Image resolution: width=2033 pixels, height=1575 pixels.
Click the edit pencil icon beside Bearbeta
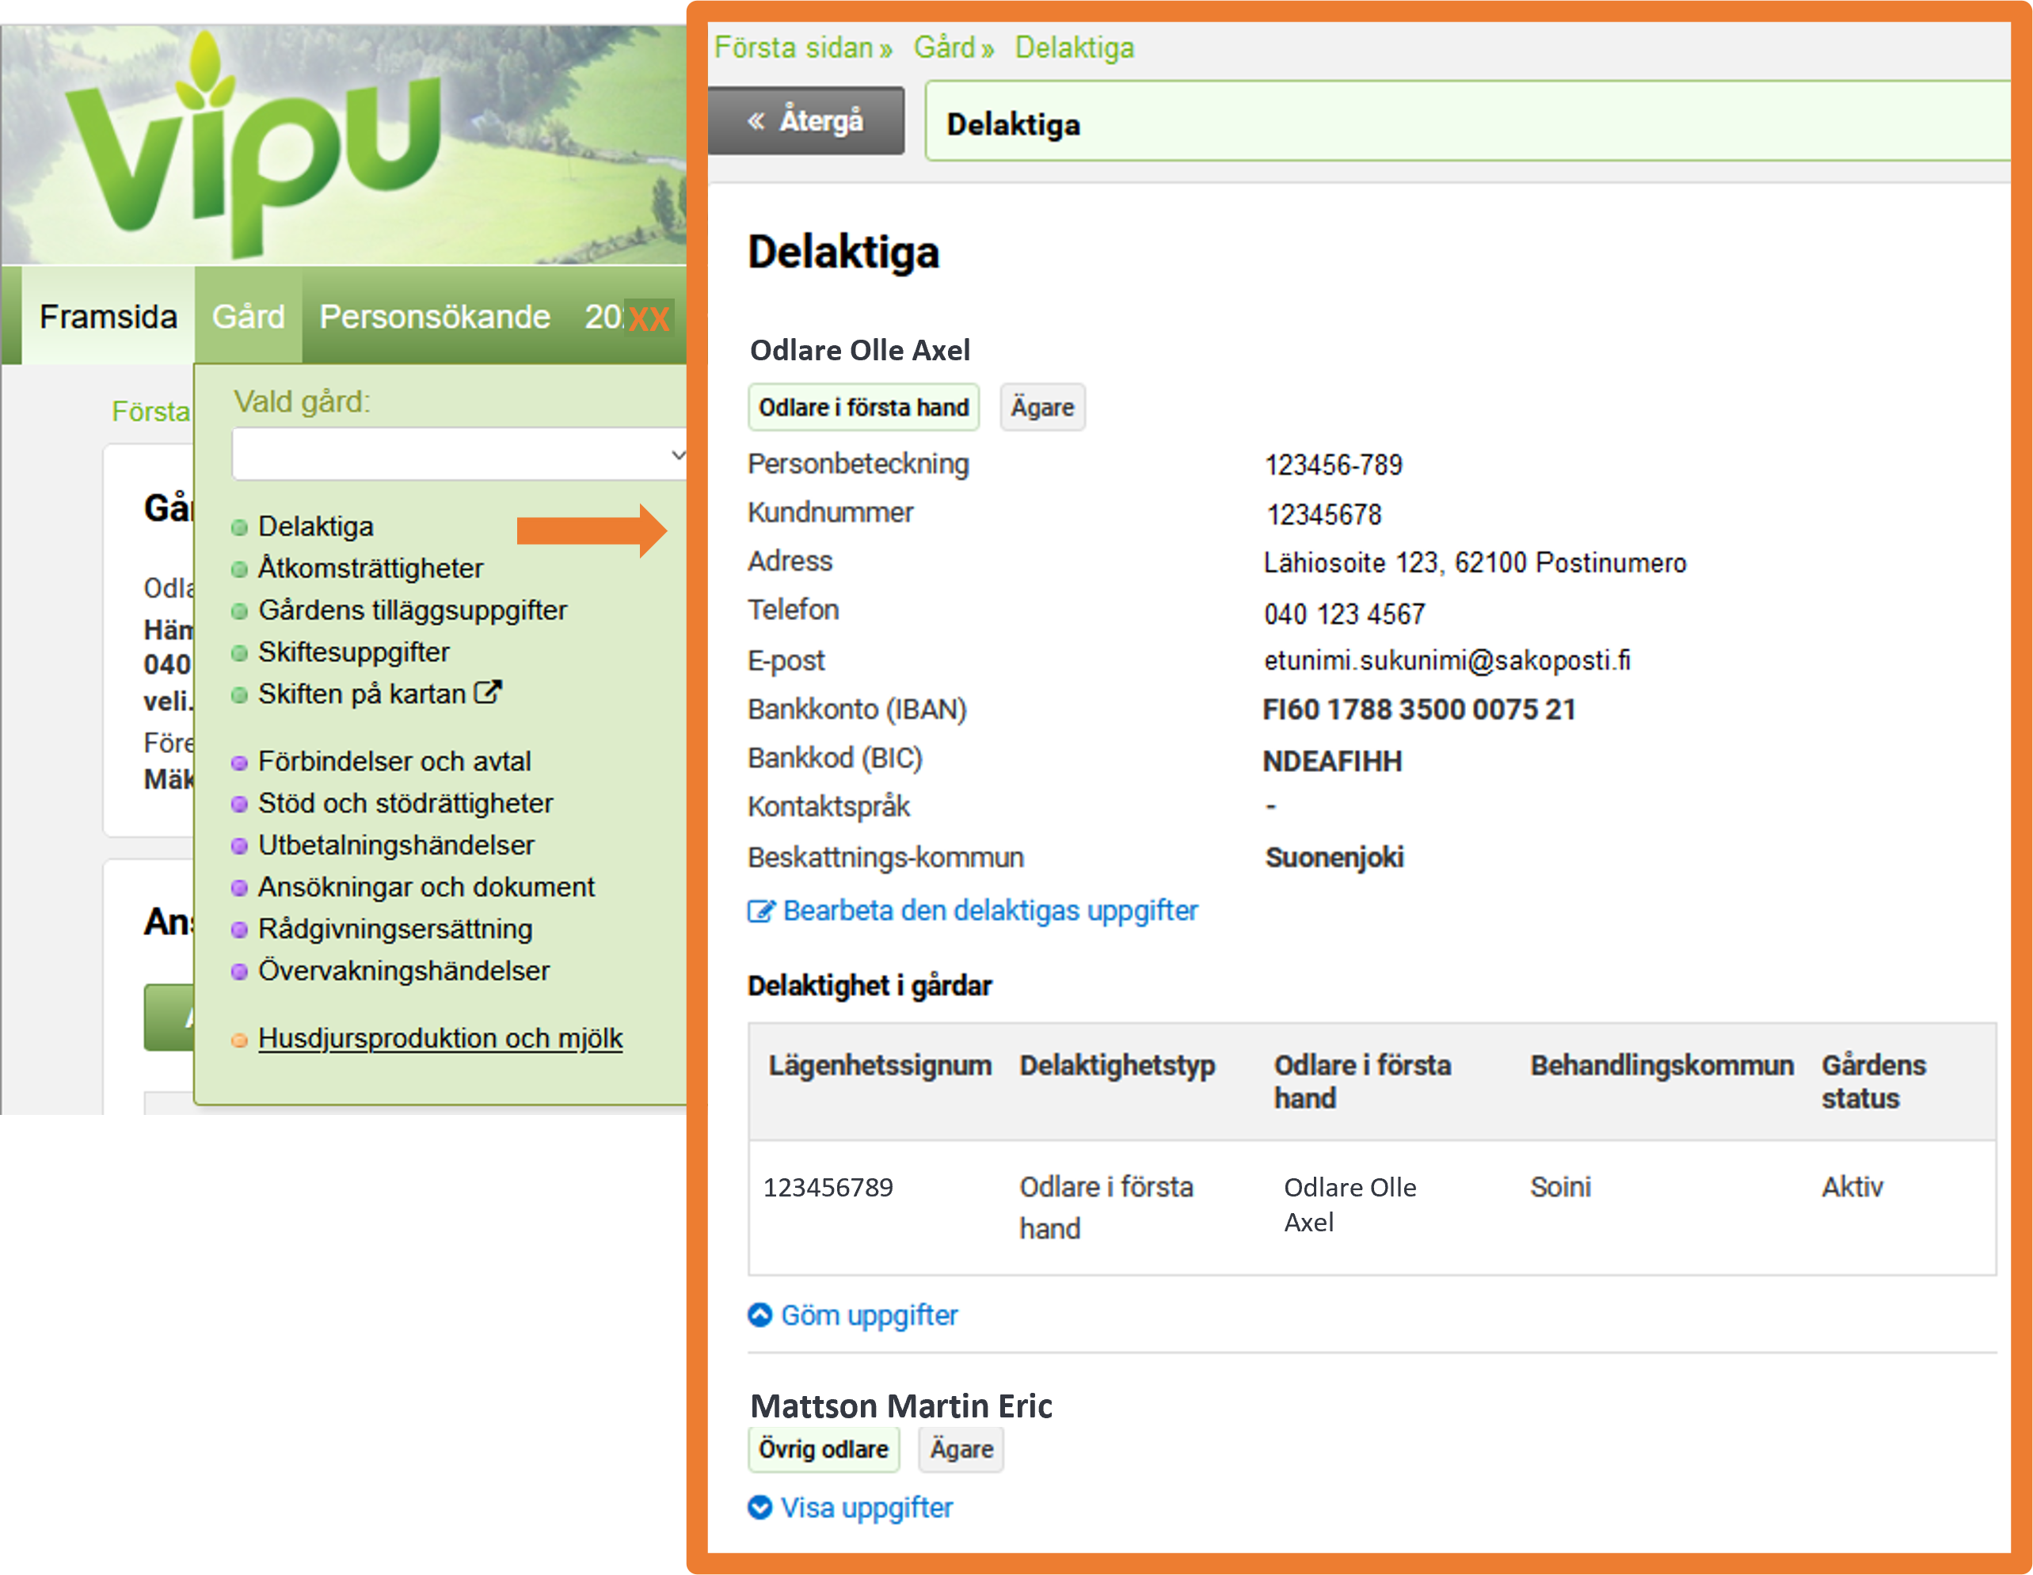tap(760, 911)
